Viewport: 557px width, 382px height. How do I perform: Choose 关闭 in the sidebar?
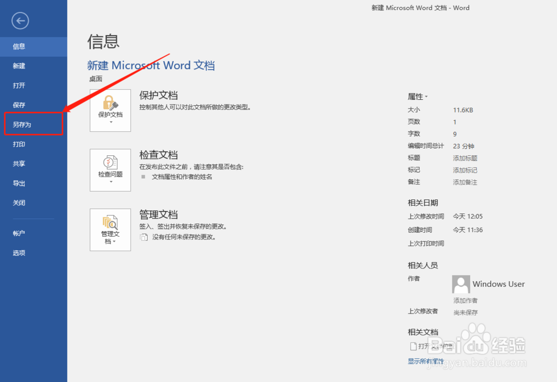[x=33, y=203]
